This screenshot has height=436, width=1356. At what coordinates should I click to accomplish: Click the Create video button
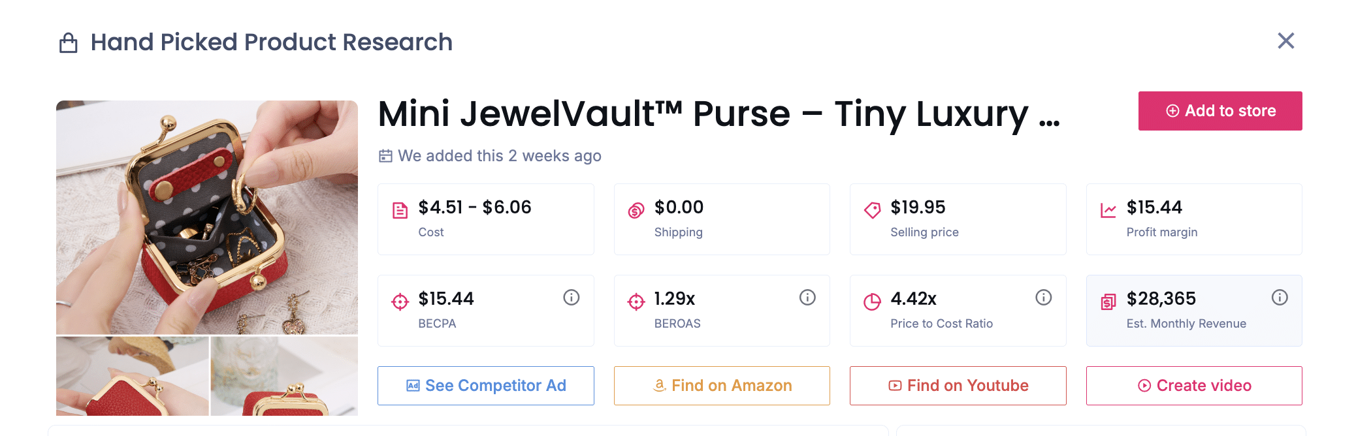click(x=1193, y=386)
